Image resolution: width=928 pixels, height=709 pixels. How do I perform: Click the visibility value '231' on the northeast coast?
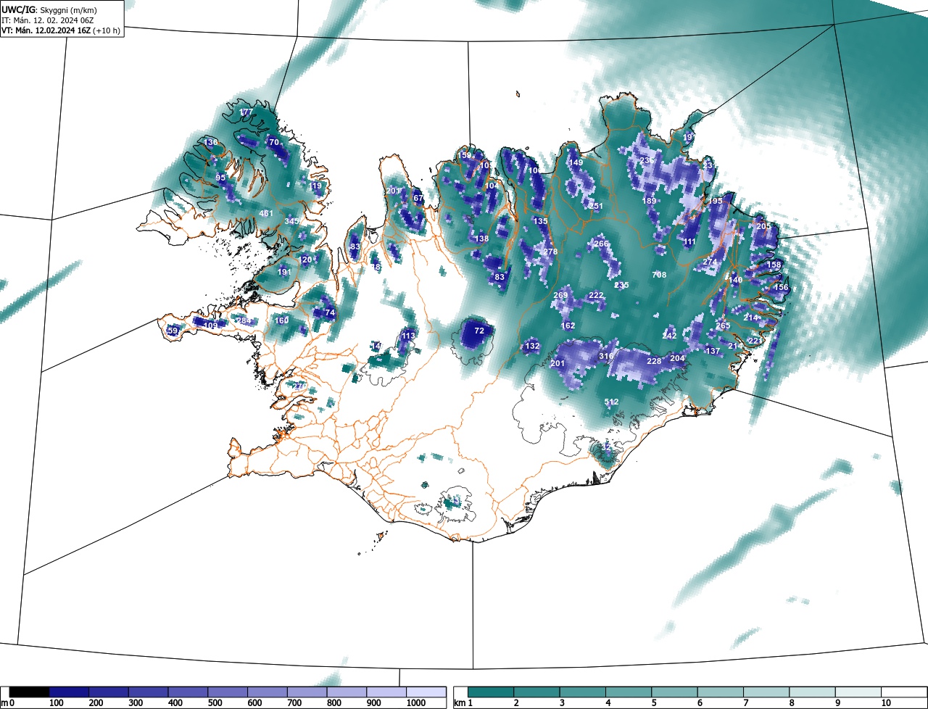pyautogui.click(x=710, y=166)
